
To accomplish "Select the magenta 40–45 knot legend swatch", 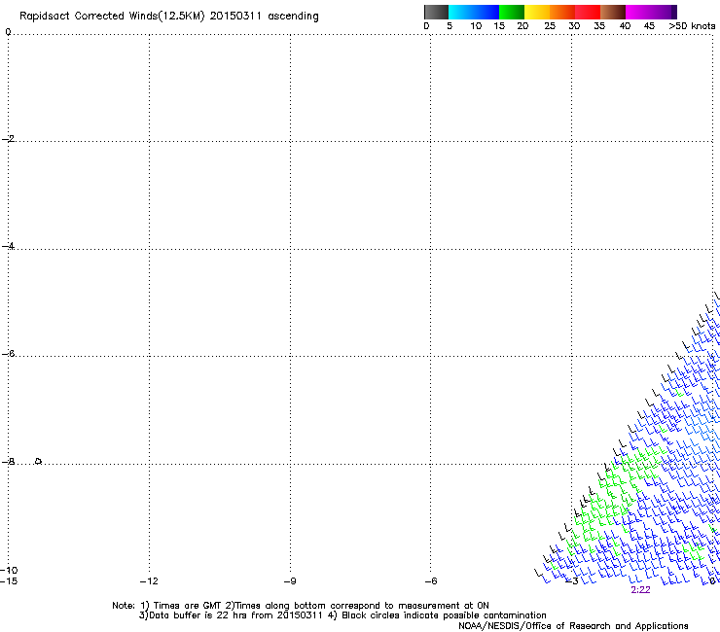I will pyautogui.click(x=638, y=12).
